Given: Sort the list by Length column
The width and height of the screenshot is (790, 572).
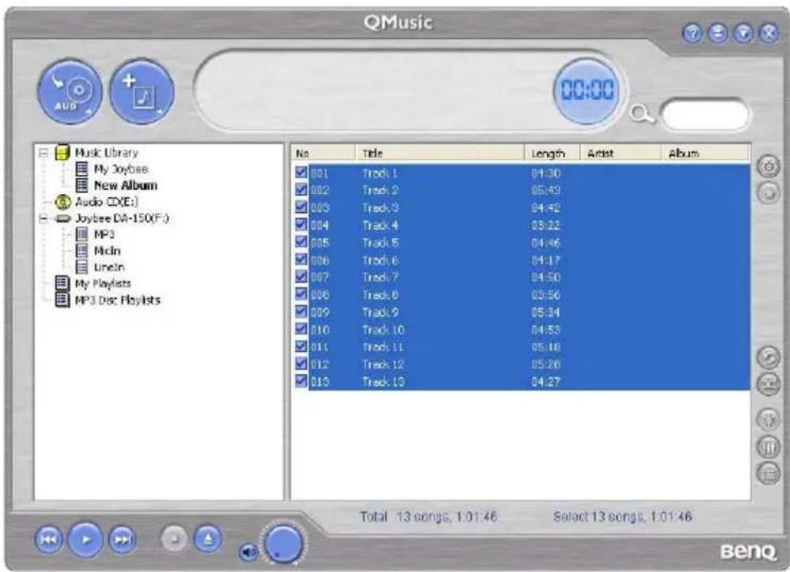Looking at the screenshot, I should click(x=553, y=153).
